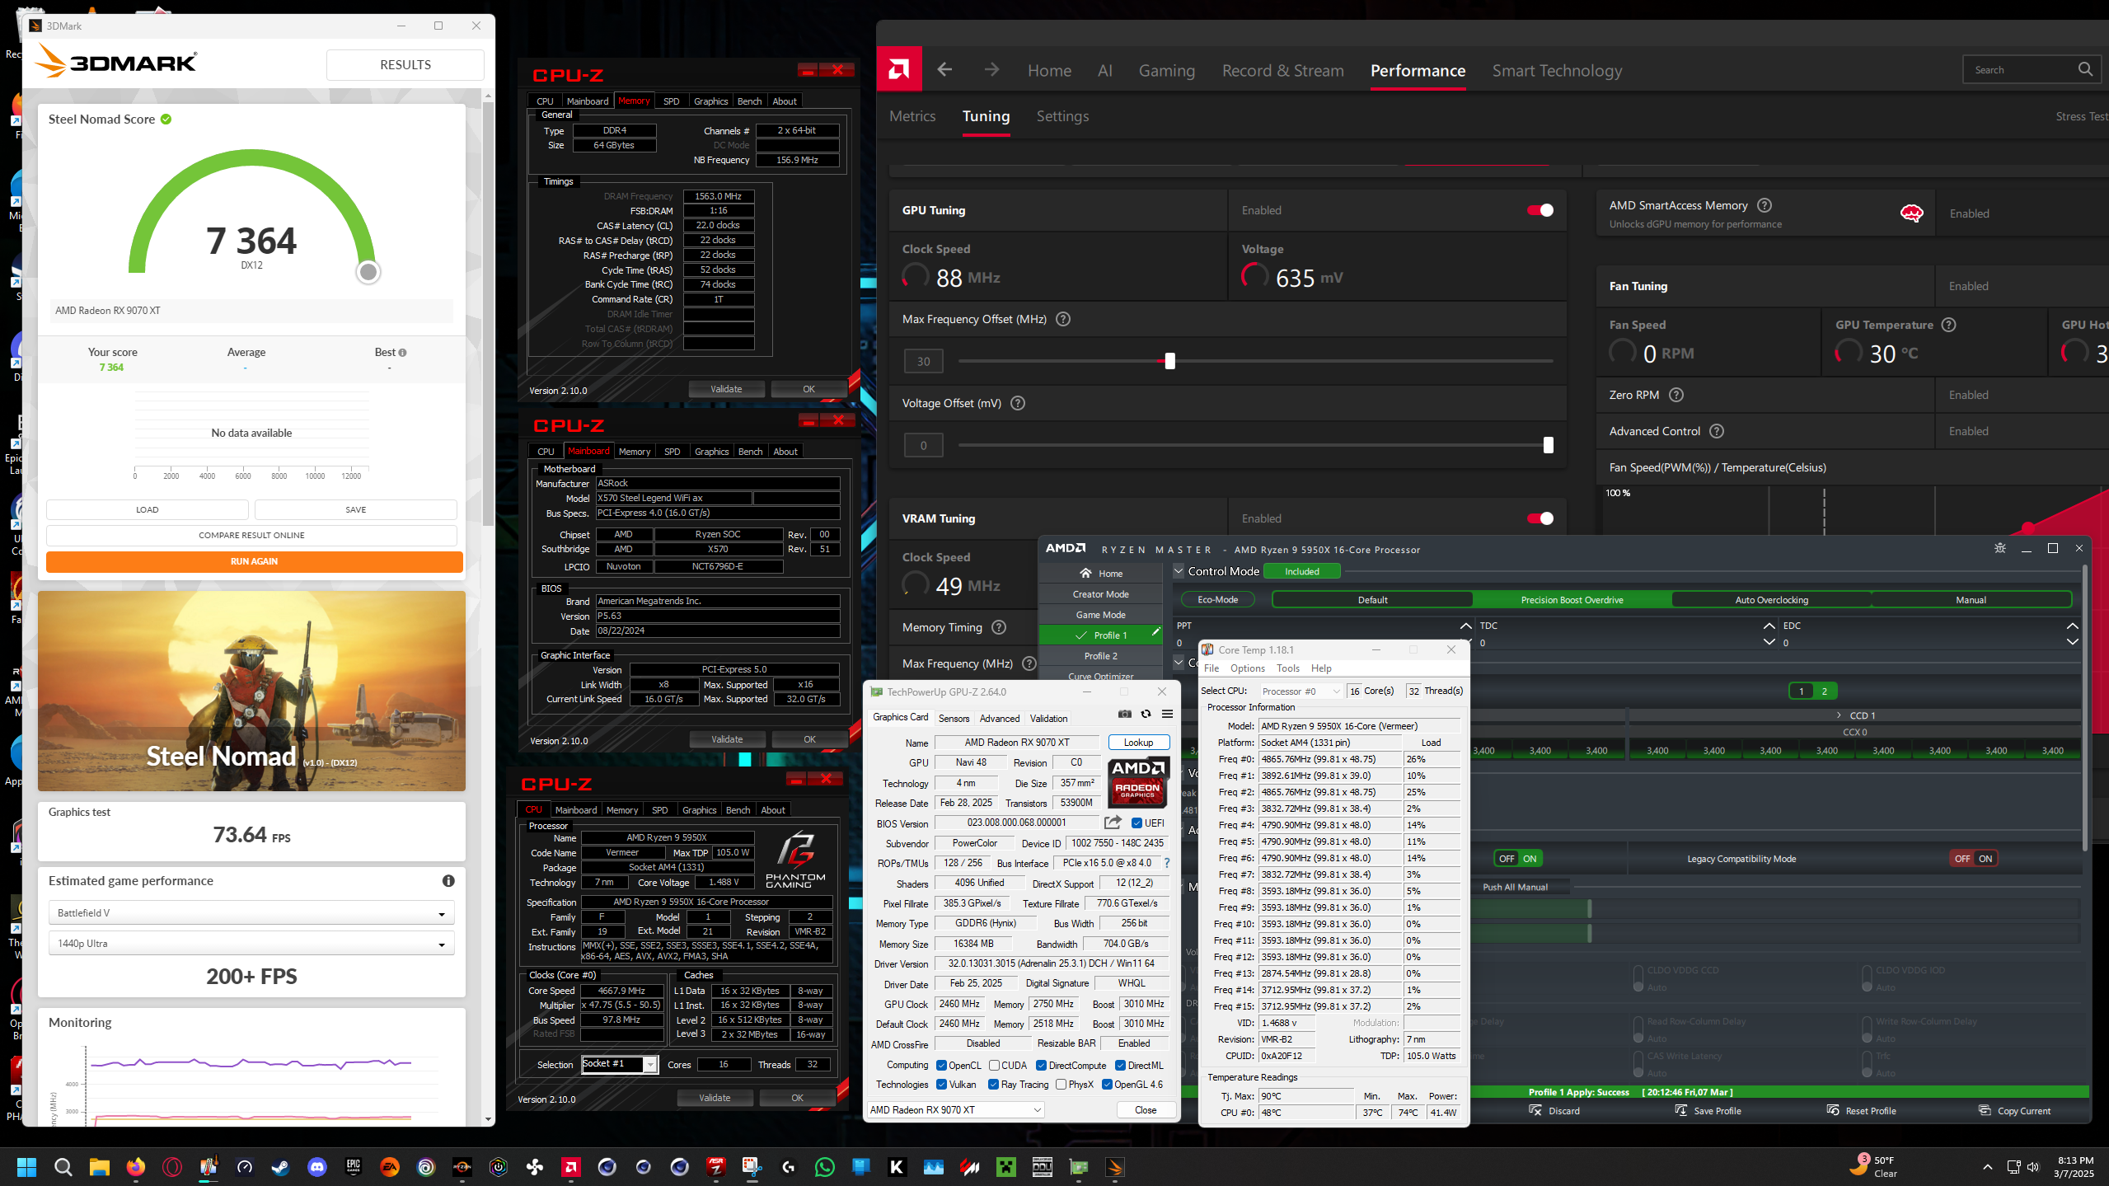Click the Lookup button in GPU-Z
2109x1186 pixels.
pos(1138,742)
